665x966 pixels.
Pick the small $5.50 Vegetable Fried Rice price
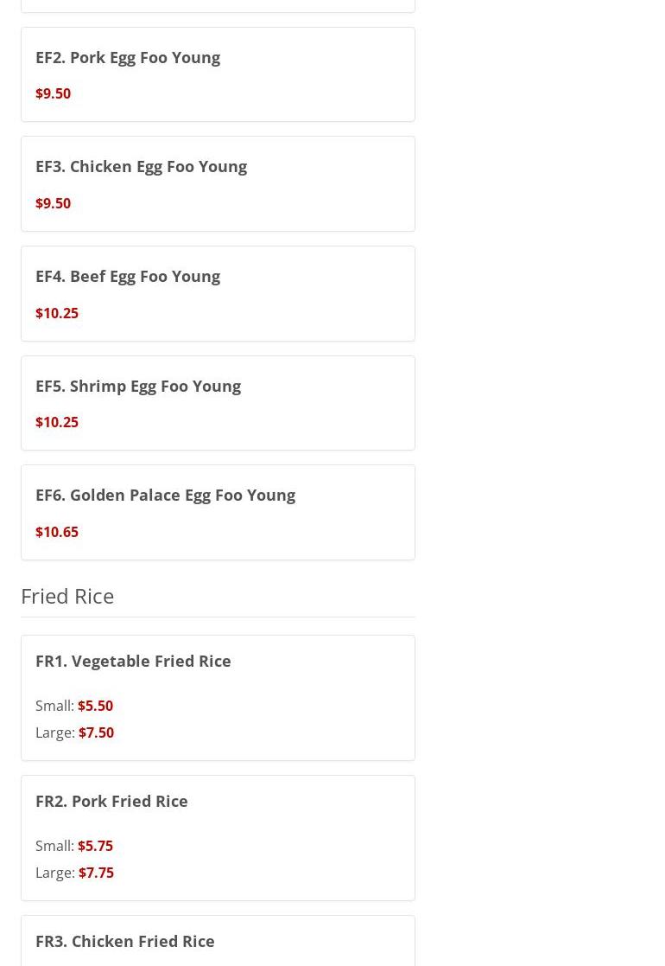pos(95,706)
